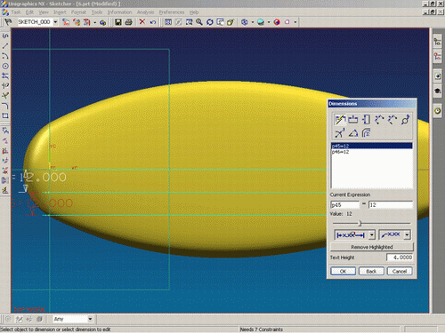Click the Save floppy disk icon
Screen dimensions: 445x333
tap(118, 22)
